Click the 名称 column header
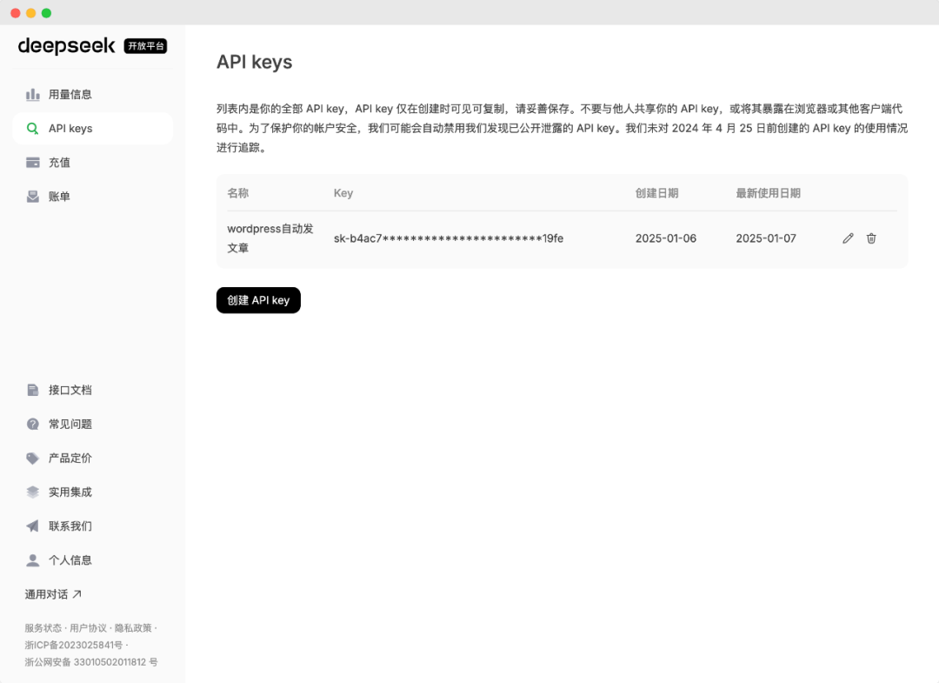 (x=237, y=193)
